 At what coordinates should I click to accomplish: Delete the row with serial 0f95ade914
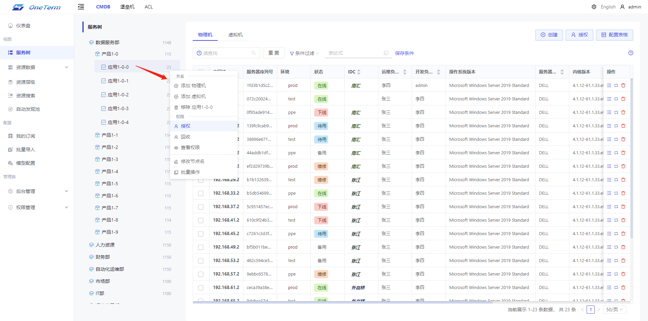[623, 113]
